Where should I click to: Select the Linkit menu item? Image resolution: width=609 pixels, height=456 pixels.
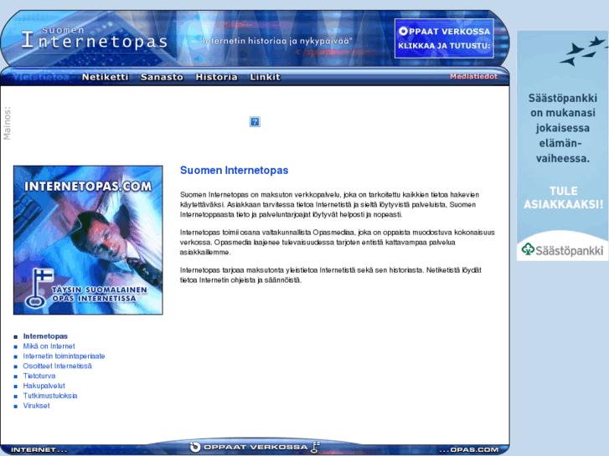point(265,77)
